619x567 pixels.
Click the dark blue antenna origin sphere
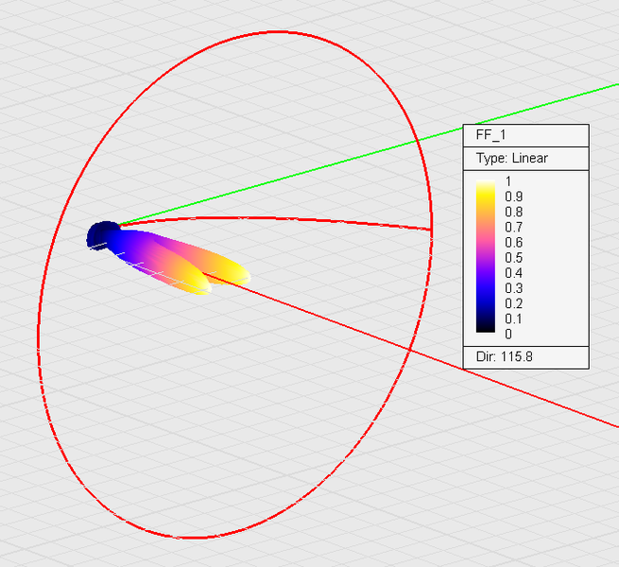[x=101, y=235]
